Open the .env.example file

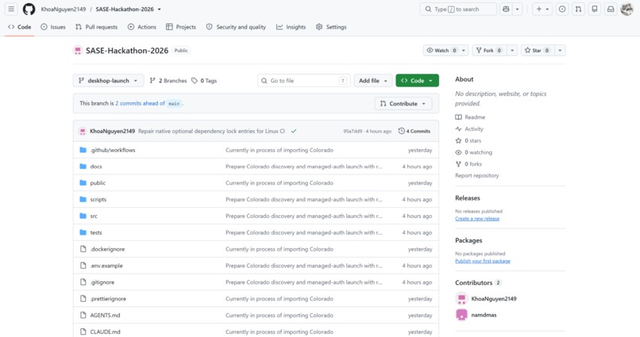click(106, 266)
